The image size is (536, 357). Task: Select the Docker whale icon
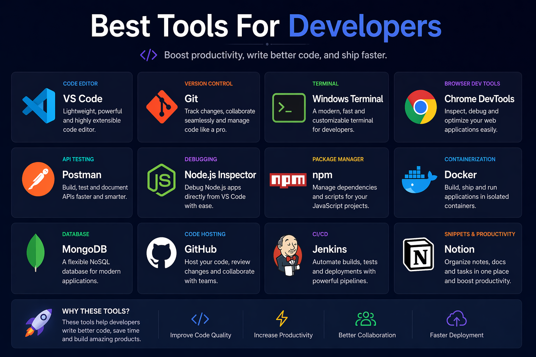tap(419, 180)
